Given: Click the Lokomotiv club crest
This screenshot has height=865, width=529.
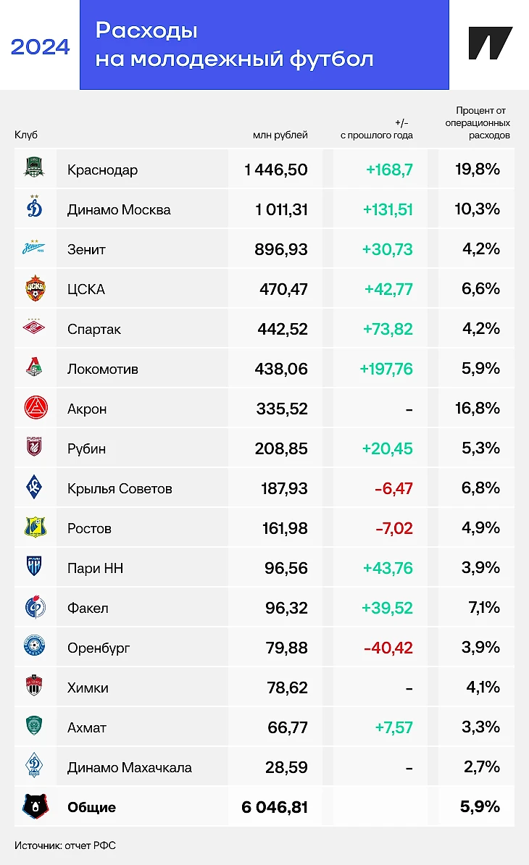Looking at the screenshot, I should click(34, 367).
